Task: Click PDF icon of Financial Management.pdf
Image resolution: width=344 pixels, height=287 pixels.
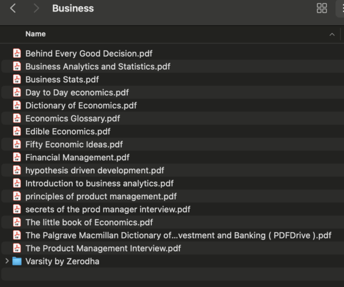Action: pyautogui.click(x=17, y=157)
